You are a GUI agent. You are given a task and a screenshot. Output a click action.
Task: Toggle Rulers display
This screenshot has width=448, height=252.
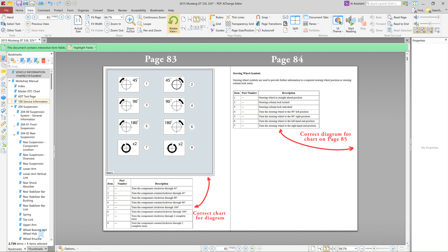(217, 17)
